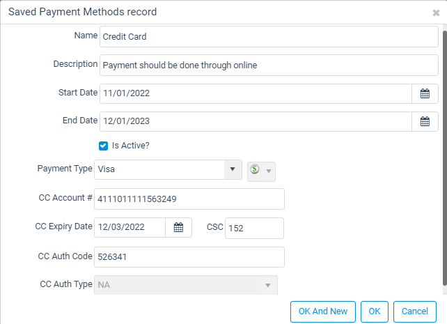Focus the Start Date input field
447x324 pixels.
click(255, 93)
